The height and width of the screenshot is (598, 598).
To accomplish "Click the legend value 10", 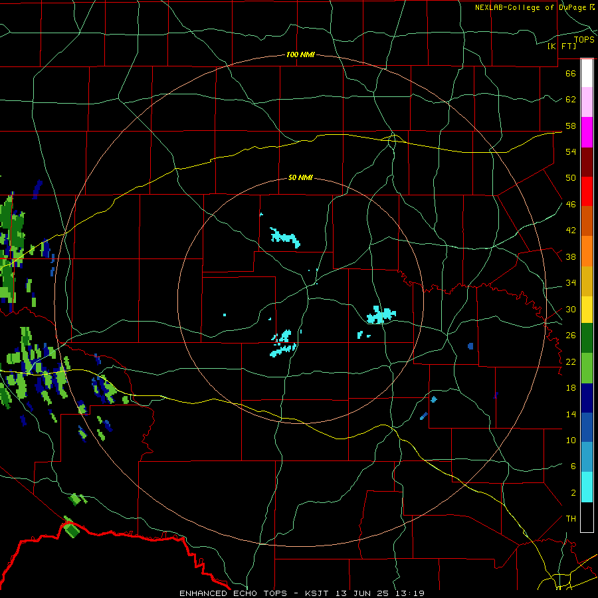I will [x=571, y=441].
